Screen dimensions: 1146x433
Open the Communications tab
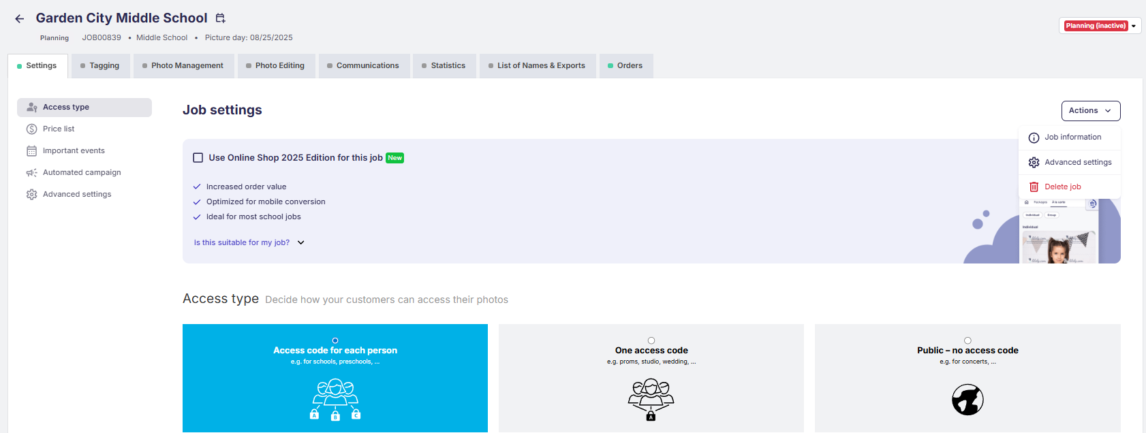(x=364, y=66)
